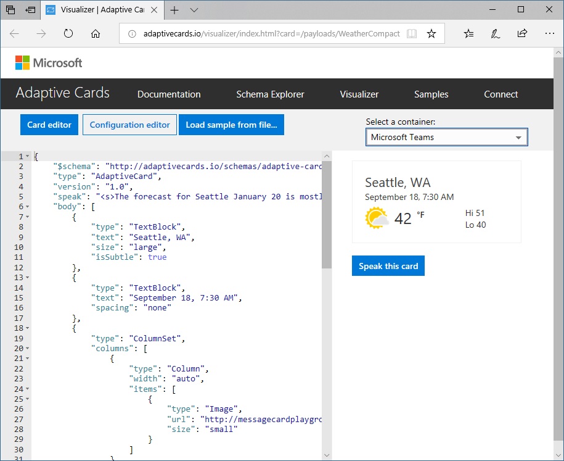Collapse the ColumnSet object on line 18

[28, 328]
